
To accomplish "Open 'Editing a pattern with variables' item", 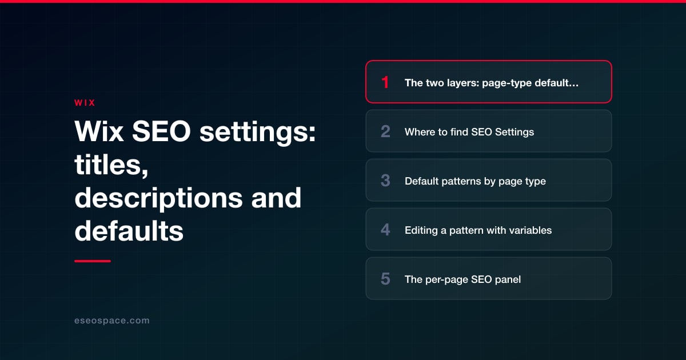I will pos(489,229).
